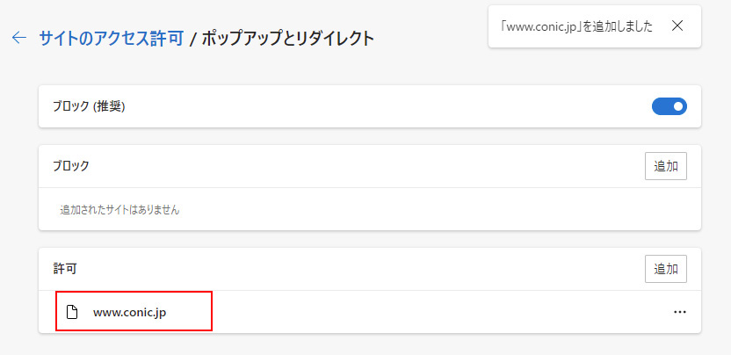
Task: Click 追加されたサイトはありません placeholder text
Action: (119, 210)
